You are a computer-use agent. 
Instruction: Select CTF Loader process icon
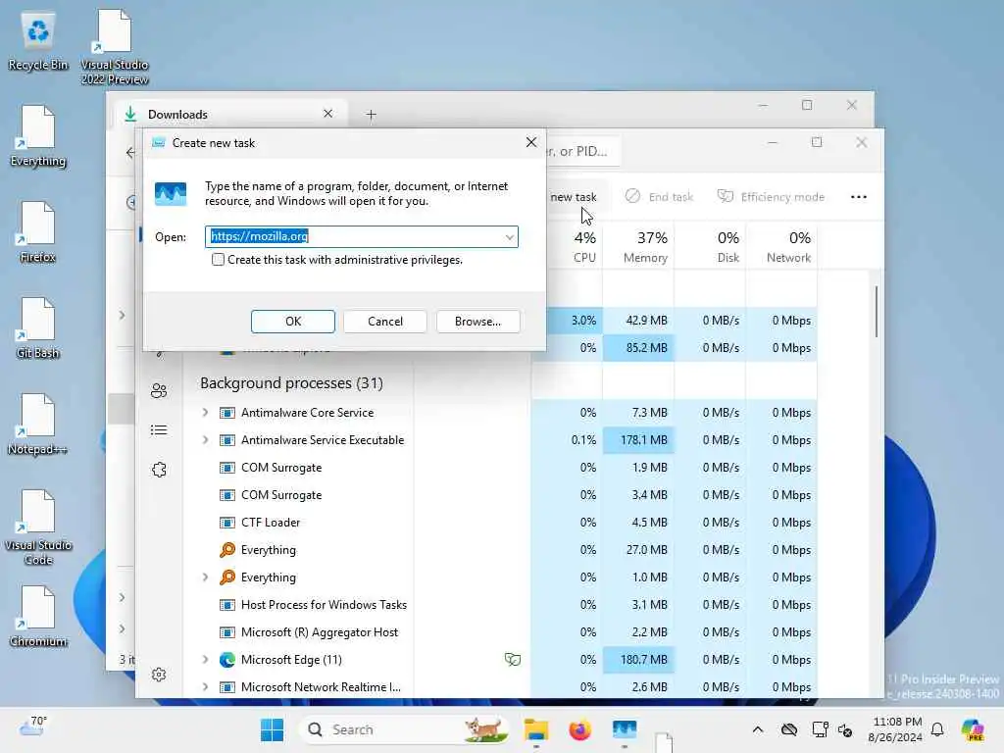pos(226,523)
